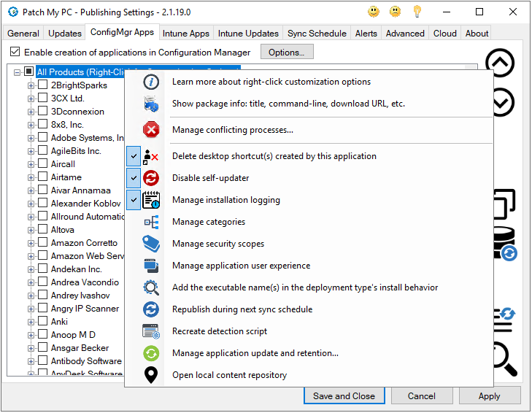Click the info icon beside Learn more entry
This screenshot has width=532, height=413.
click(x=151, y=82)
